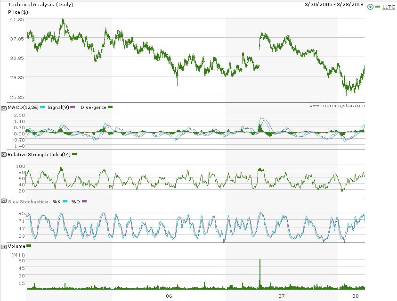Click the 41.85 price axis value
This screenshot has height=301, width=397.
click(x=17, y=19)
